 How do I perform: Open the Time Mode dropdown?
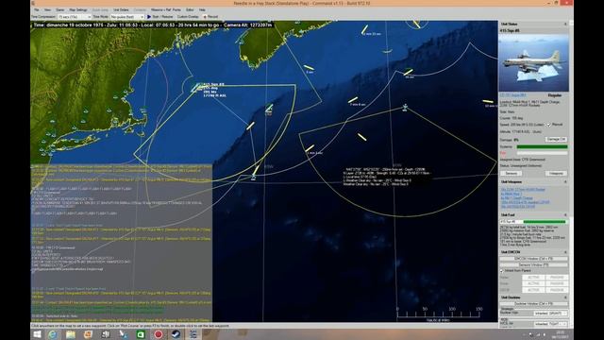[x=127, y=17]
